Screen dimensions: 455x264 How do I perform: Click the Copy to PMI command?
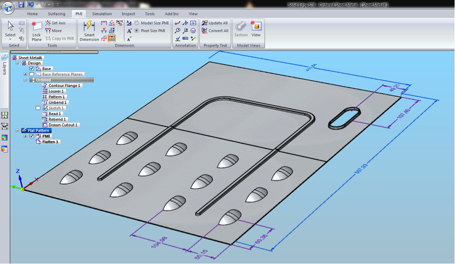tap(60, 39)
